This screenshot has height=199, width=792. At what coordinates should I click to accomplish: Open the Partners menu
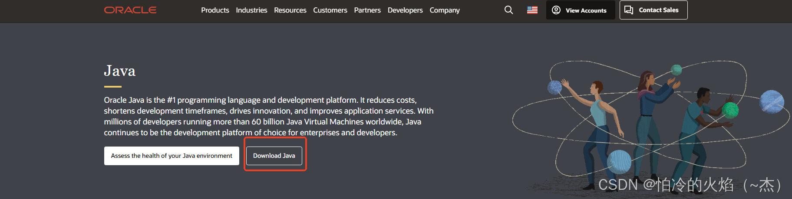(367, 10)
